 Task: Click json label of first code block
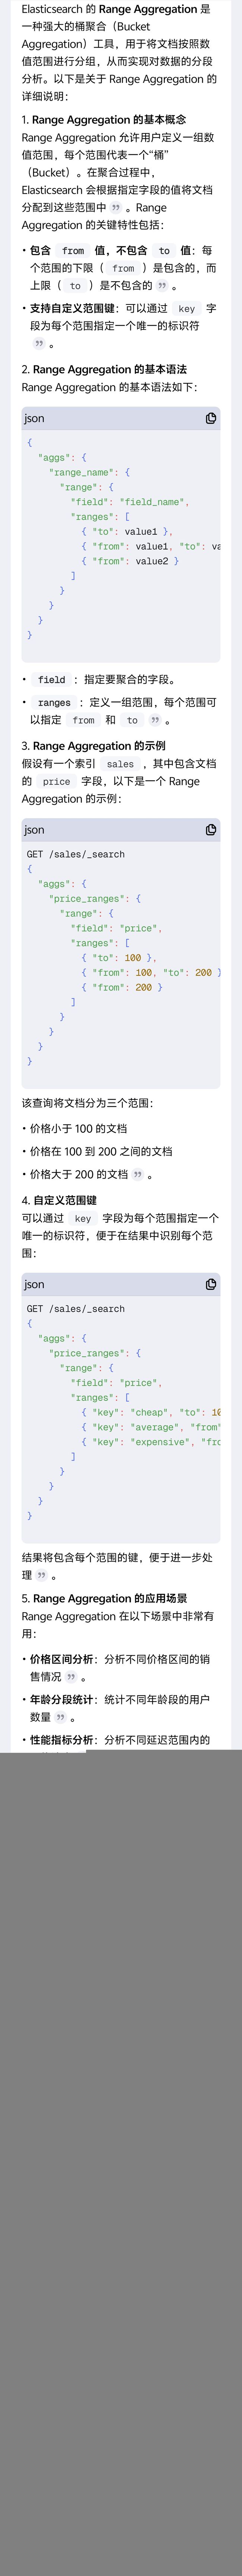(35, 418)
